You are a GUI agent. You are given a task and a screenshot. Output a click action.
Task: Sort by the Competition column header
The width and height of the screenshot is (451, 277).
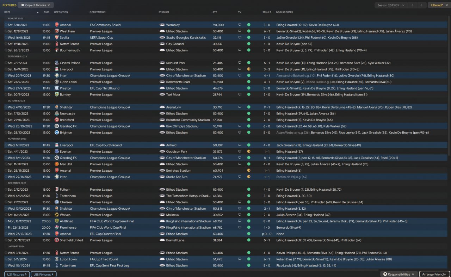[x=98, y=12]
